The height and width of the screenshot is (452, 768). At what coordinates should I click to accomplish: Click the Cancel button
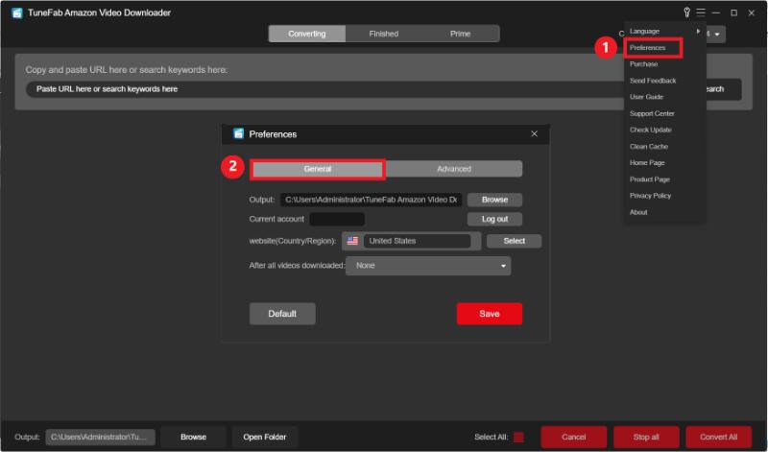coord(573,437)
